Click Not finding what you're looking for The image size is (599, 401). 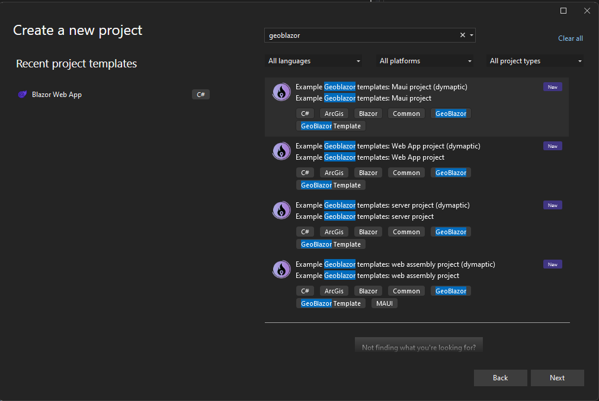[x=418, y=347]
